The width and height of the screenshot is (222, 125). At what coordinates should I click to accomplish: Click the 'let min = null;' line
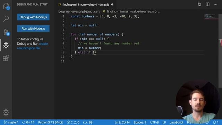coord(84,25)
